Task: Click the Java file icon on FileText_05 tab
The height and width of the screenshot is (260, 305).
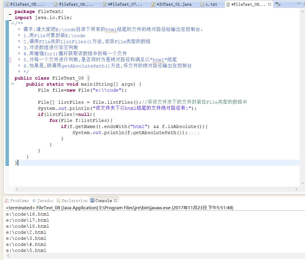Action: [x=8, y=4]
